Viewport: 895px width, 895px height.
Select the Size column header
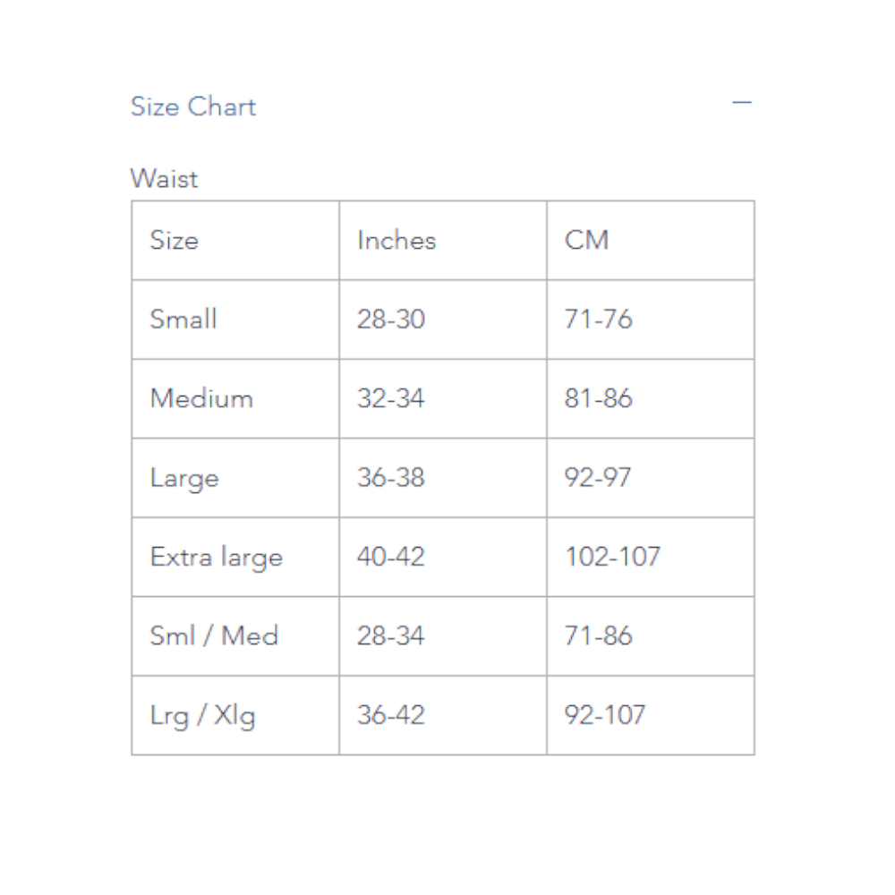click(175, 240)
